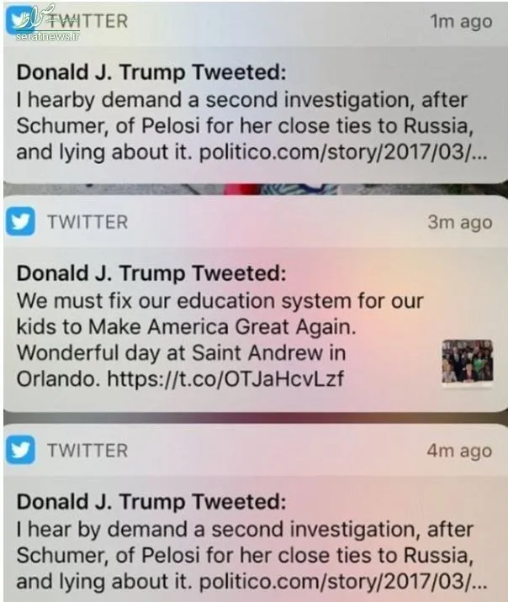This screenshot has height=602, width=508.
Task: Open the politico.com link in the 1m ago tweet
Action: pyautogui.click(x=343, y=152)
